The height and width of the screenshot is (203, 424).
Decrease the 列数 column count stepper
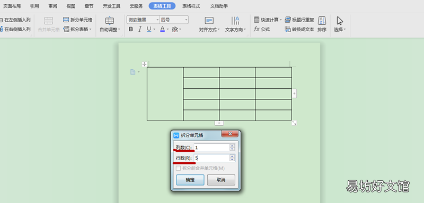tap(232, 149)
